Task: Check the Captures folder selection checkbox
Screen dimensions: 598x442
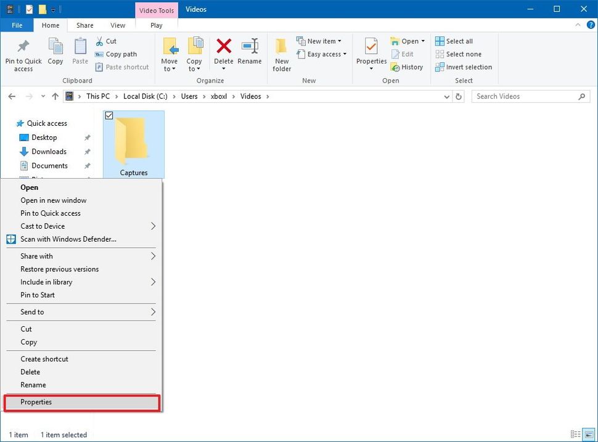Action: pyautogui.click(x=109, y=115)
